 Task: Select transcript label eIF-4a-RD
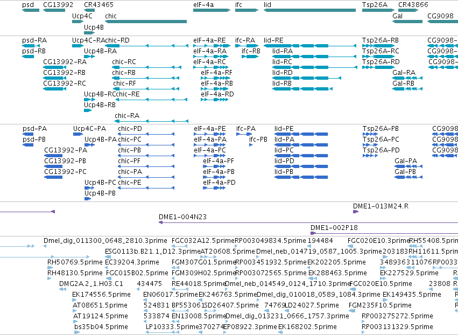tap(217, 94)
